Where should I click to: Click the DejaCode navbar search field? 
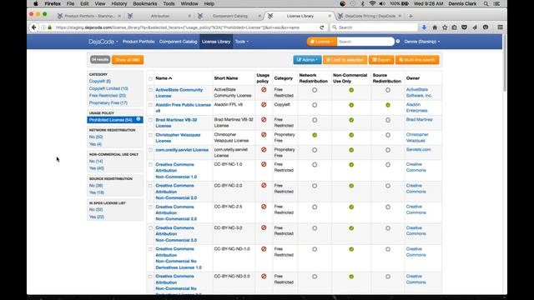(365, 42)
